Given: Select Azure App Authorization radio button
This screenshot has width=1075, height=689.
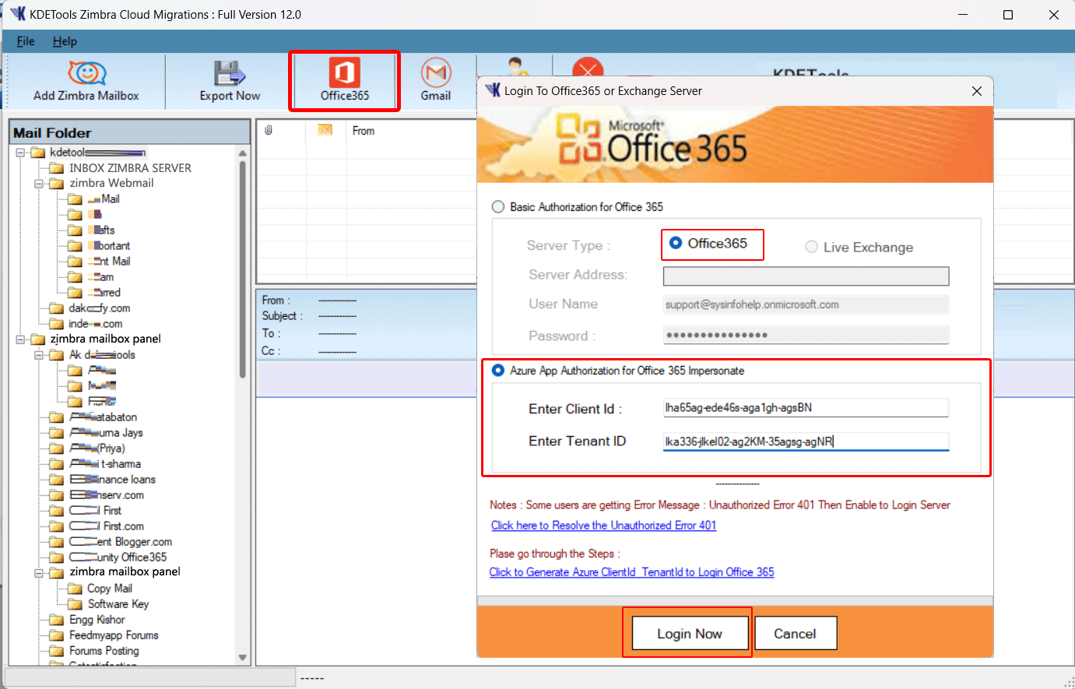Looking at the screenshot, I should (498, 371).
